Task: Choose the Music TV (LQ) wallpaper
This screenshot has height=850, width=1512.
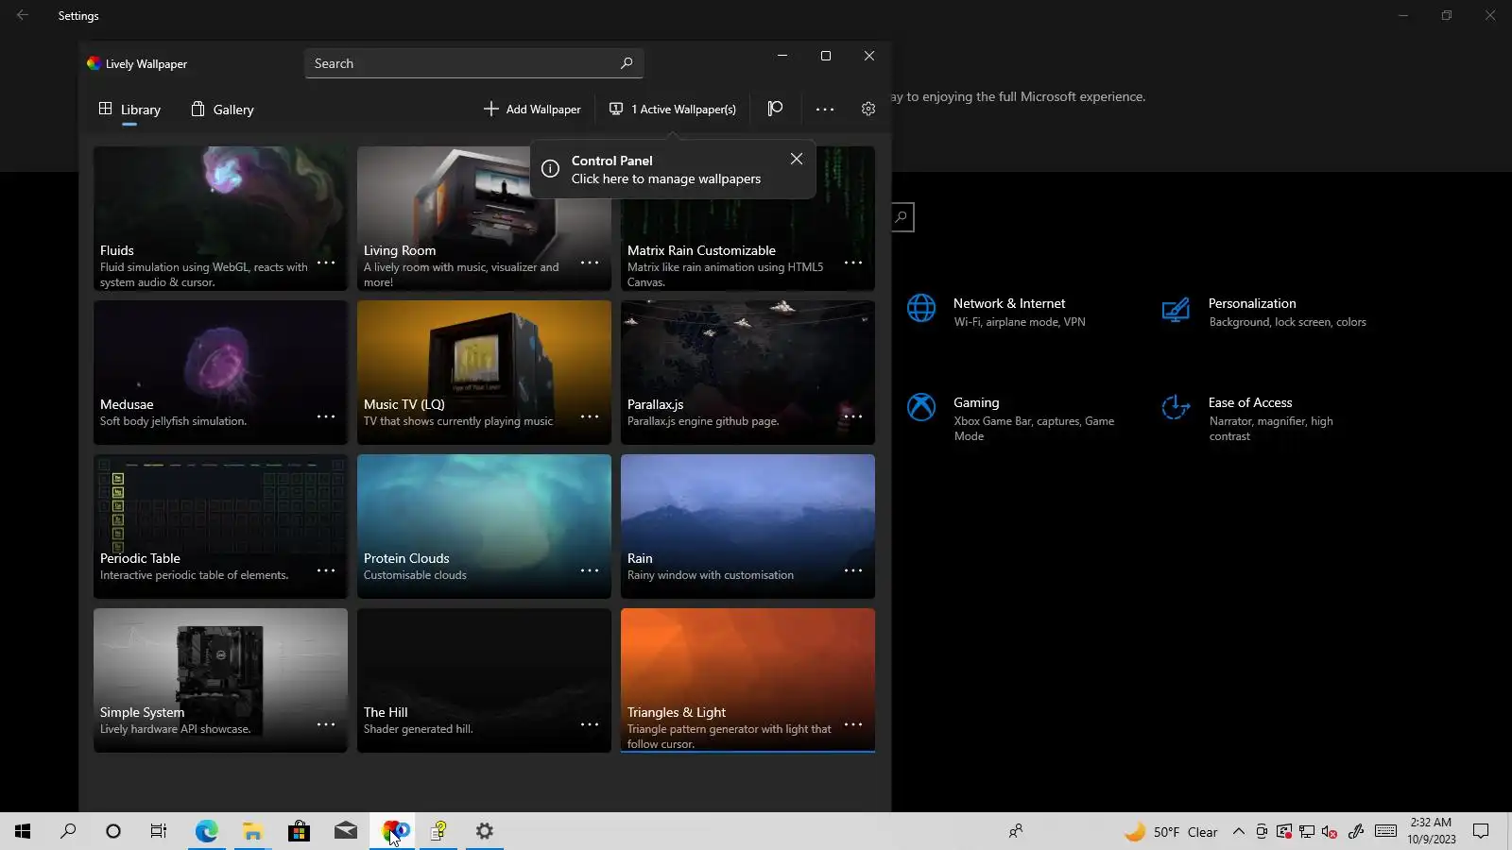Action: coord(484,359)
